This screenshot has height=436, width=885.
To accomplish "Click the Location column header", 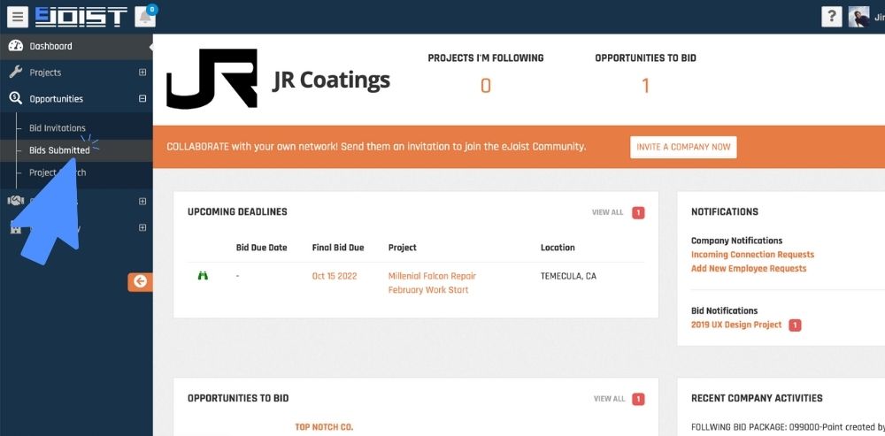I will pos(558,248).
